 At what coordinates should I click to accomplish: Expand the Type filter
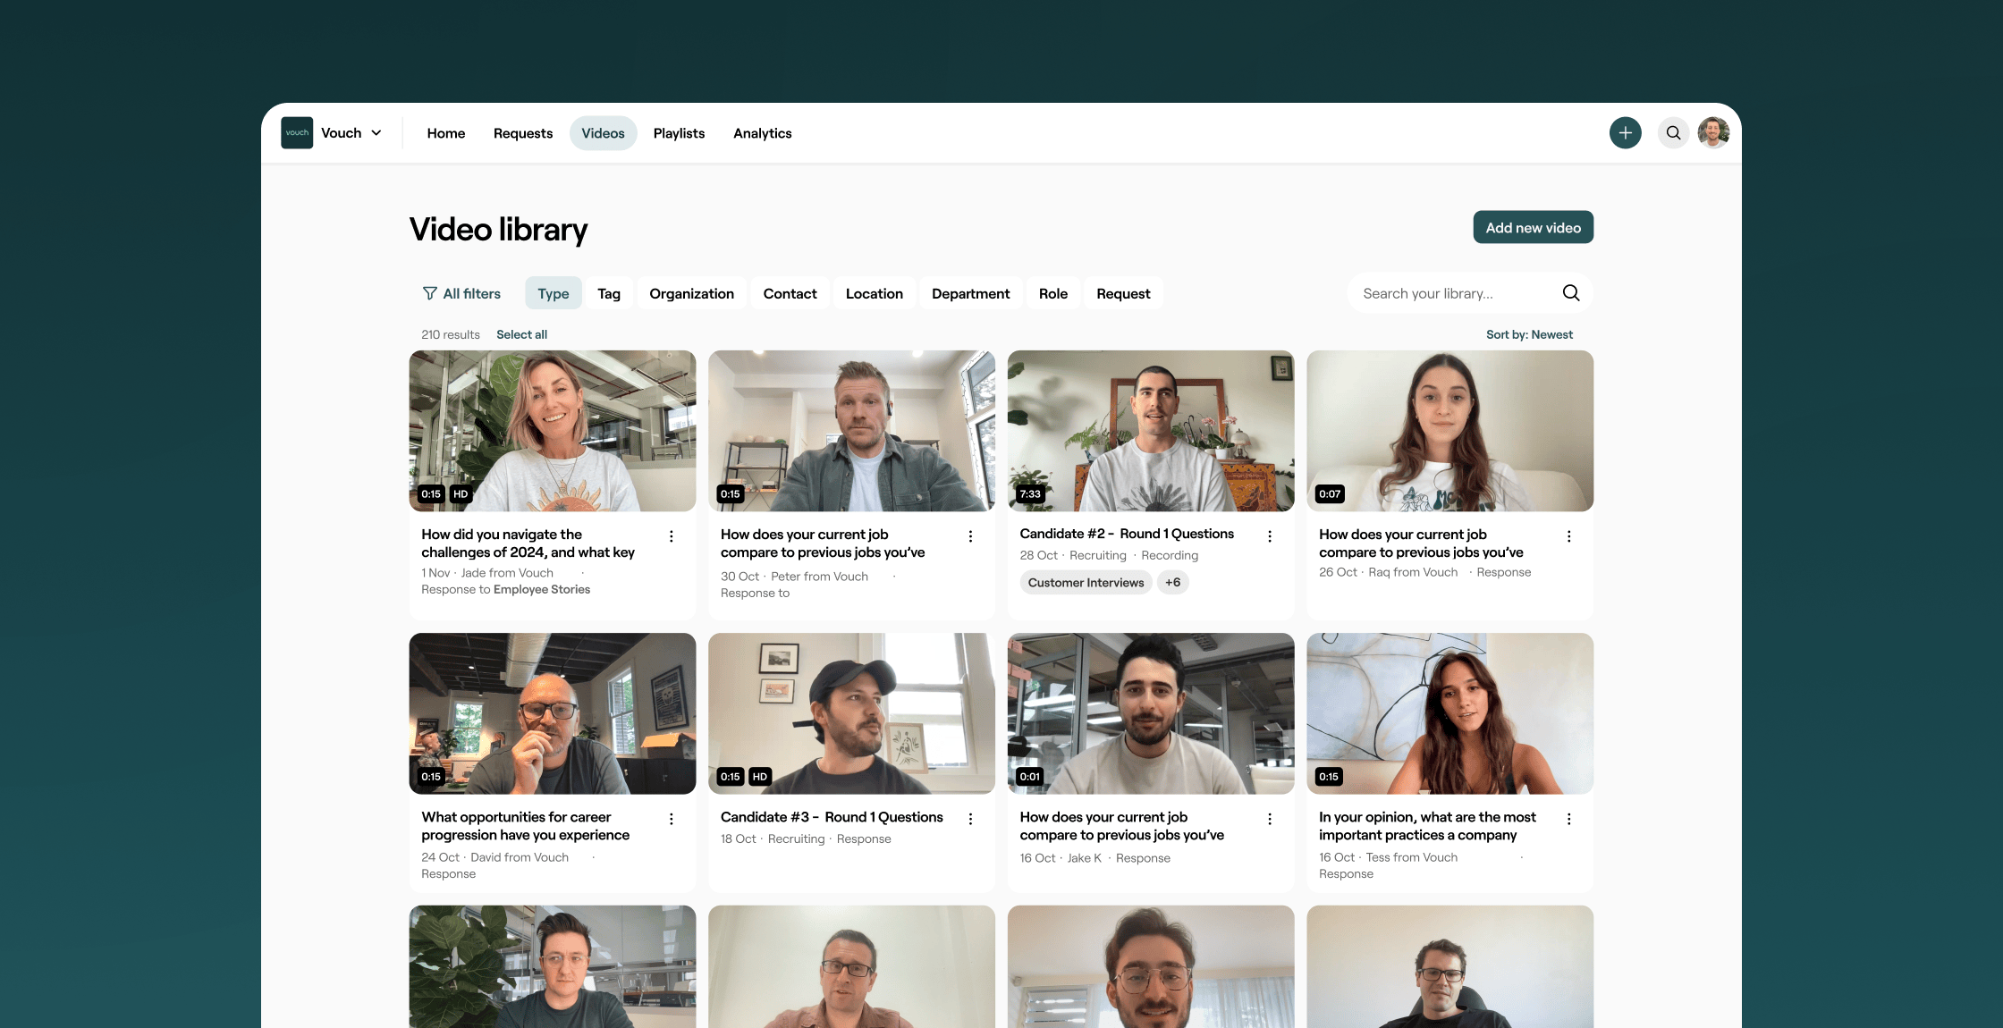(554, 293)
